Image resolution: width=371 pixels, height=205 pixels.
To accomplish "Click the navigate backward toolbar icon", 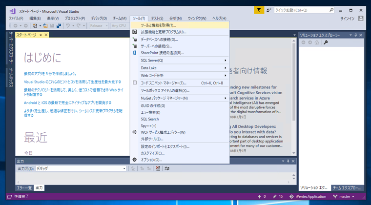I will pos(16,26).
